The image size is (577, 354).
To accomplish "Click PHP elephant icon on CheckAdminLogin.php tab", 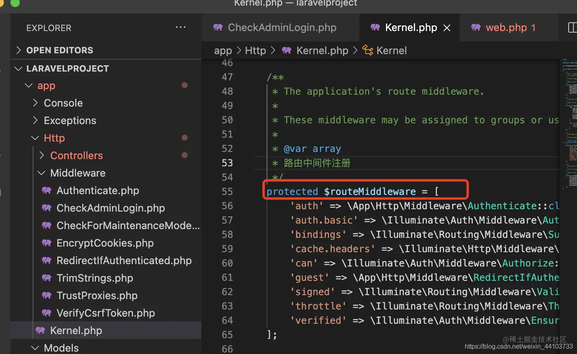I will (x=218, y=27).
